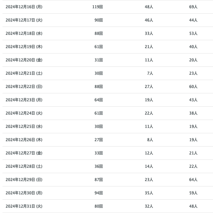
Task: Select the 2024年12月31日 (火) date cell
Action: coord(24,206)
